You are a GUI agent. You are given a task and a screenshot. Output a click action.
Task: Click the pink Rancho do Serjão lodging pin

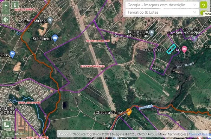pyautogui.click(x=184, y=49)
